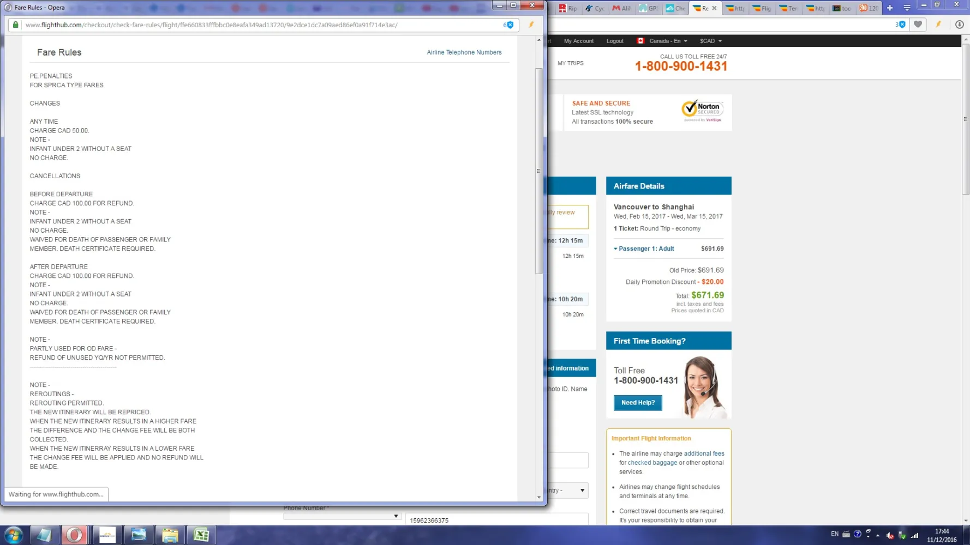Click the Fare Rules popup scrollbar thumb
Screen dimensions: 970x545
tap(538, 171)
